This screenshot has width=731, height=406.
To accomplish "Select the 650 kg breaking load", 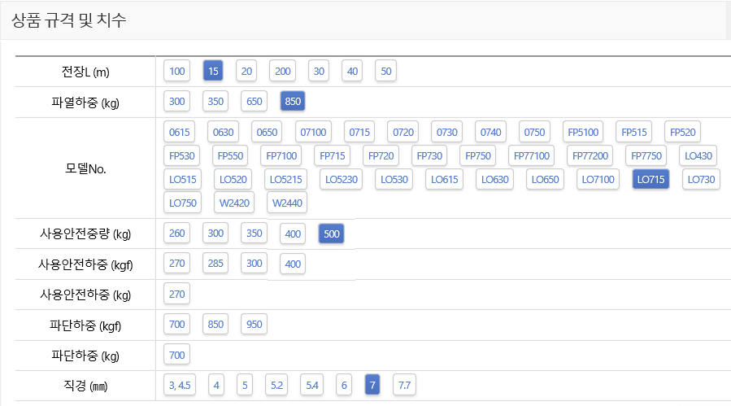I will tap(255, 102).
